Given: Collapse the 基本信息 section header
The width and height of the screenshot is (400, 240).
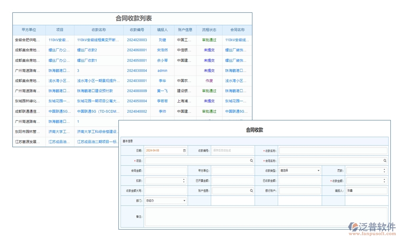Looking at the screenshot, I should pos(128,141).
